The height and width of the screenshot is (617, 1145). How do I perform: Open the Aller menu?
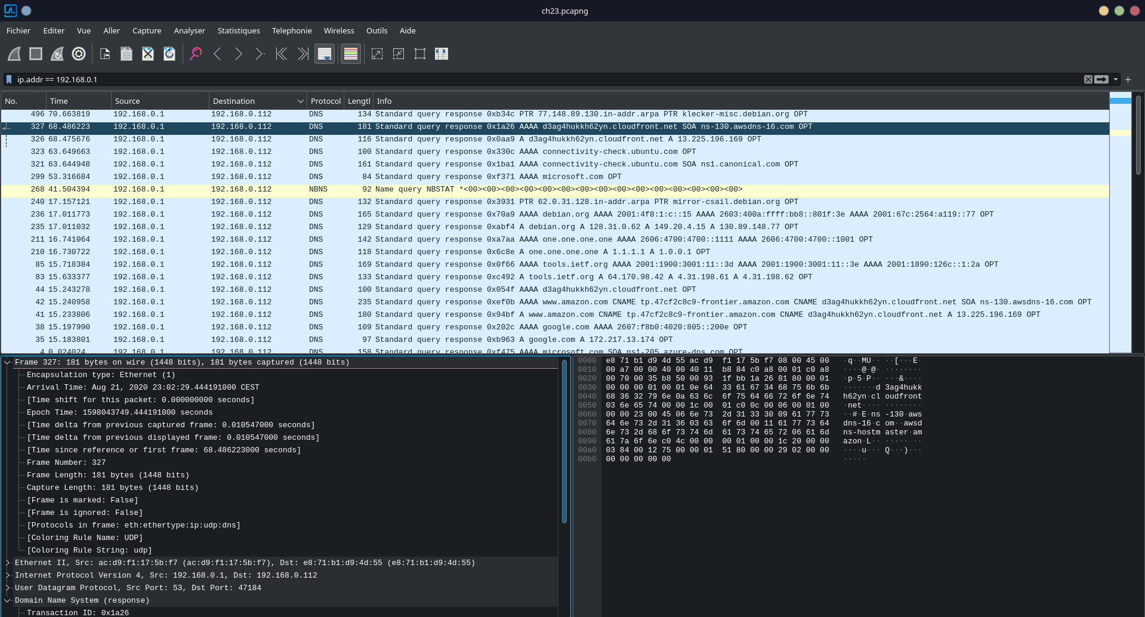[112, 30]
